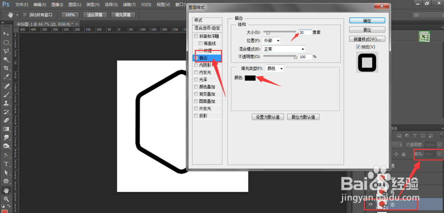Swap foreground and background colors
This screenshot has height=213, width=444.
point(9,205)
